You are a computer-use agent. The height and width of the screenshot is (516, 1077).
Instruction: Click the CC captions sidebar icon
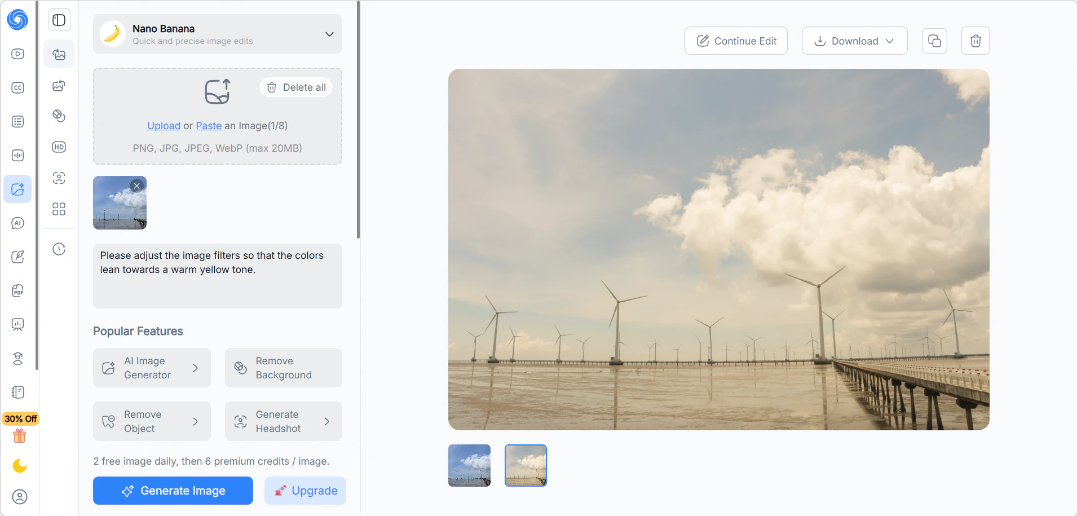(x=18, y=88)
